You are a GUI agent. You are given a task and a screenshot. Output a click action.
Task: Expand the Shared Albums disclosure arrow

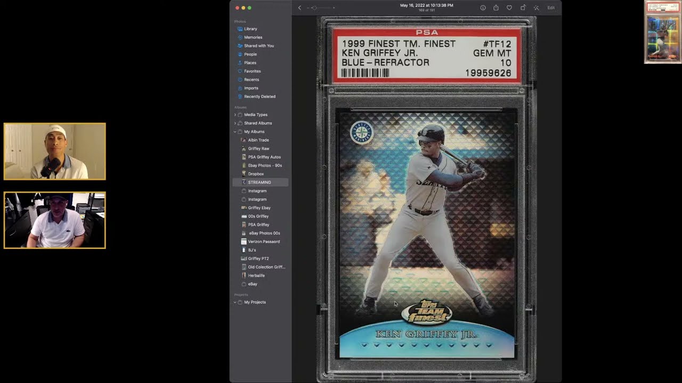point(235,123)
